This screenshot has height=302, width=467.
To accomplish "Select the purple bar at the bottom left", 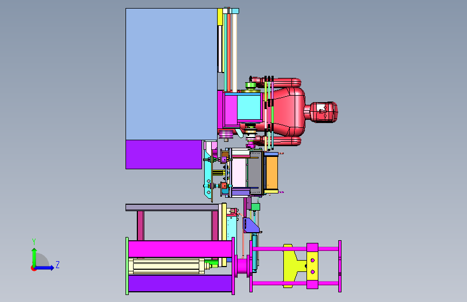I will (180, 283).
